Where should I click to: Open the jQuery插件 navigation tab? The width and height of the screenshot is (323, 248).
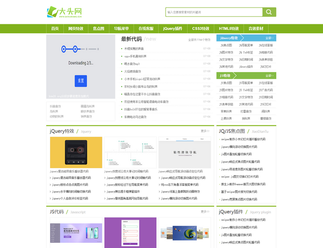click(172, 29)
